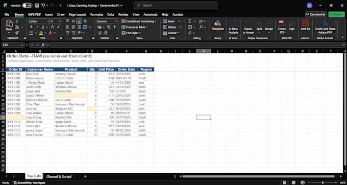This screenshot has height=185, width=347.
Task: Click the Insert Function fx icon
Action: [x=43, y=45]
